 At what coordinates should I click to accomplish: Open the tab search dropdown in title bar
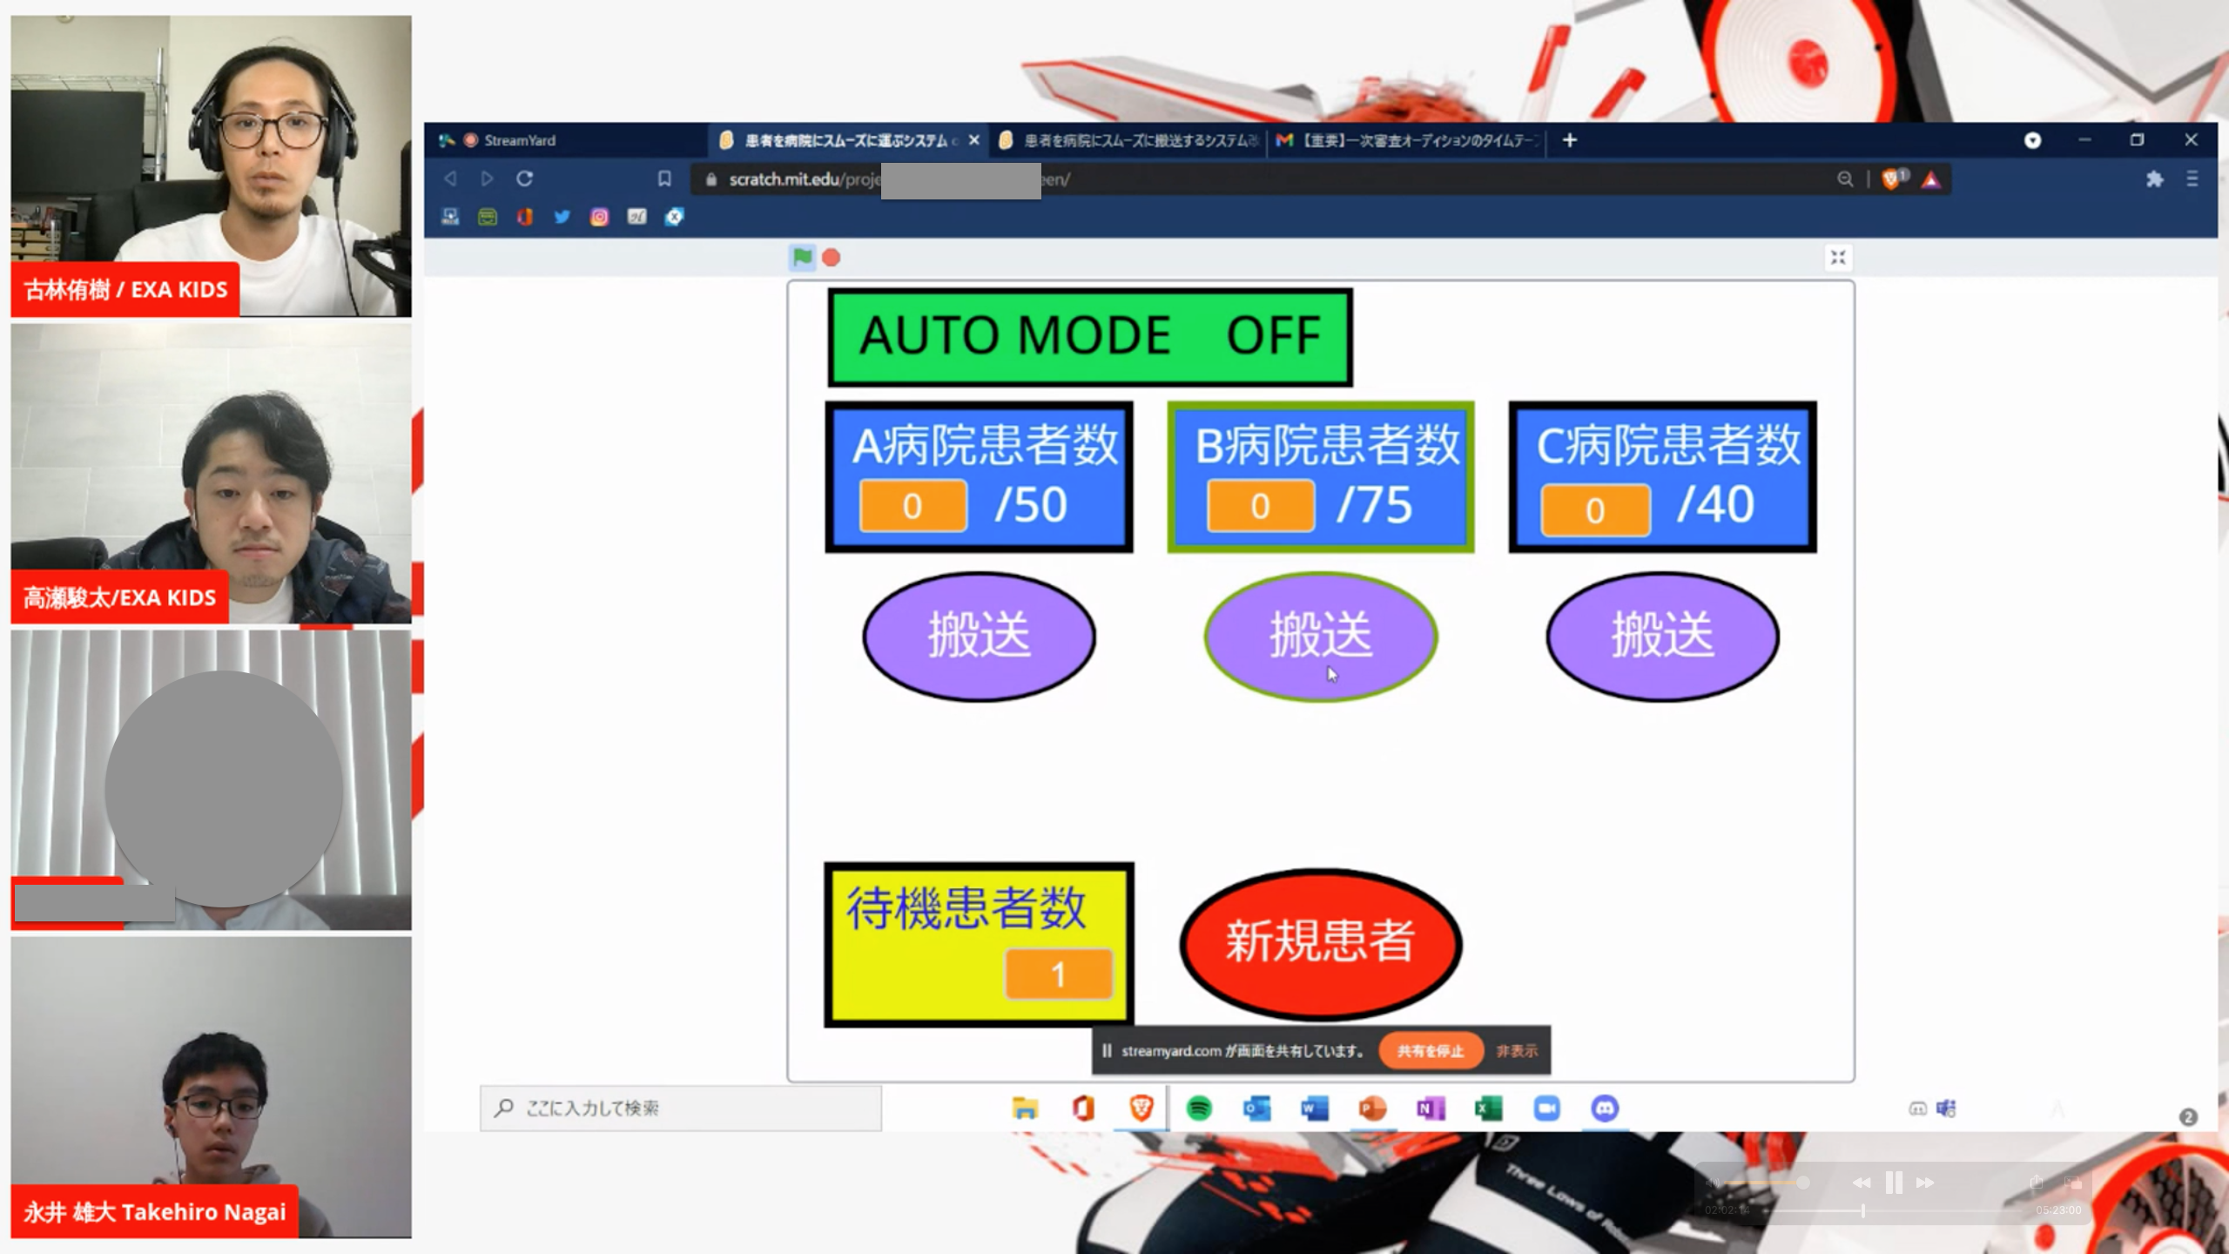click(2032, 140)
